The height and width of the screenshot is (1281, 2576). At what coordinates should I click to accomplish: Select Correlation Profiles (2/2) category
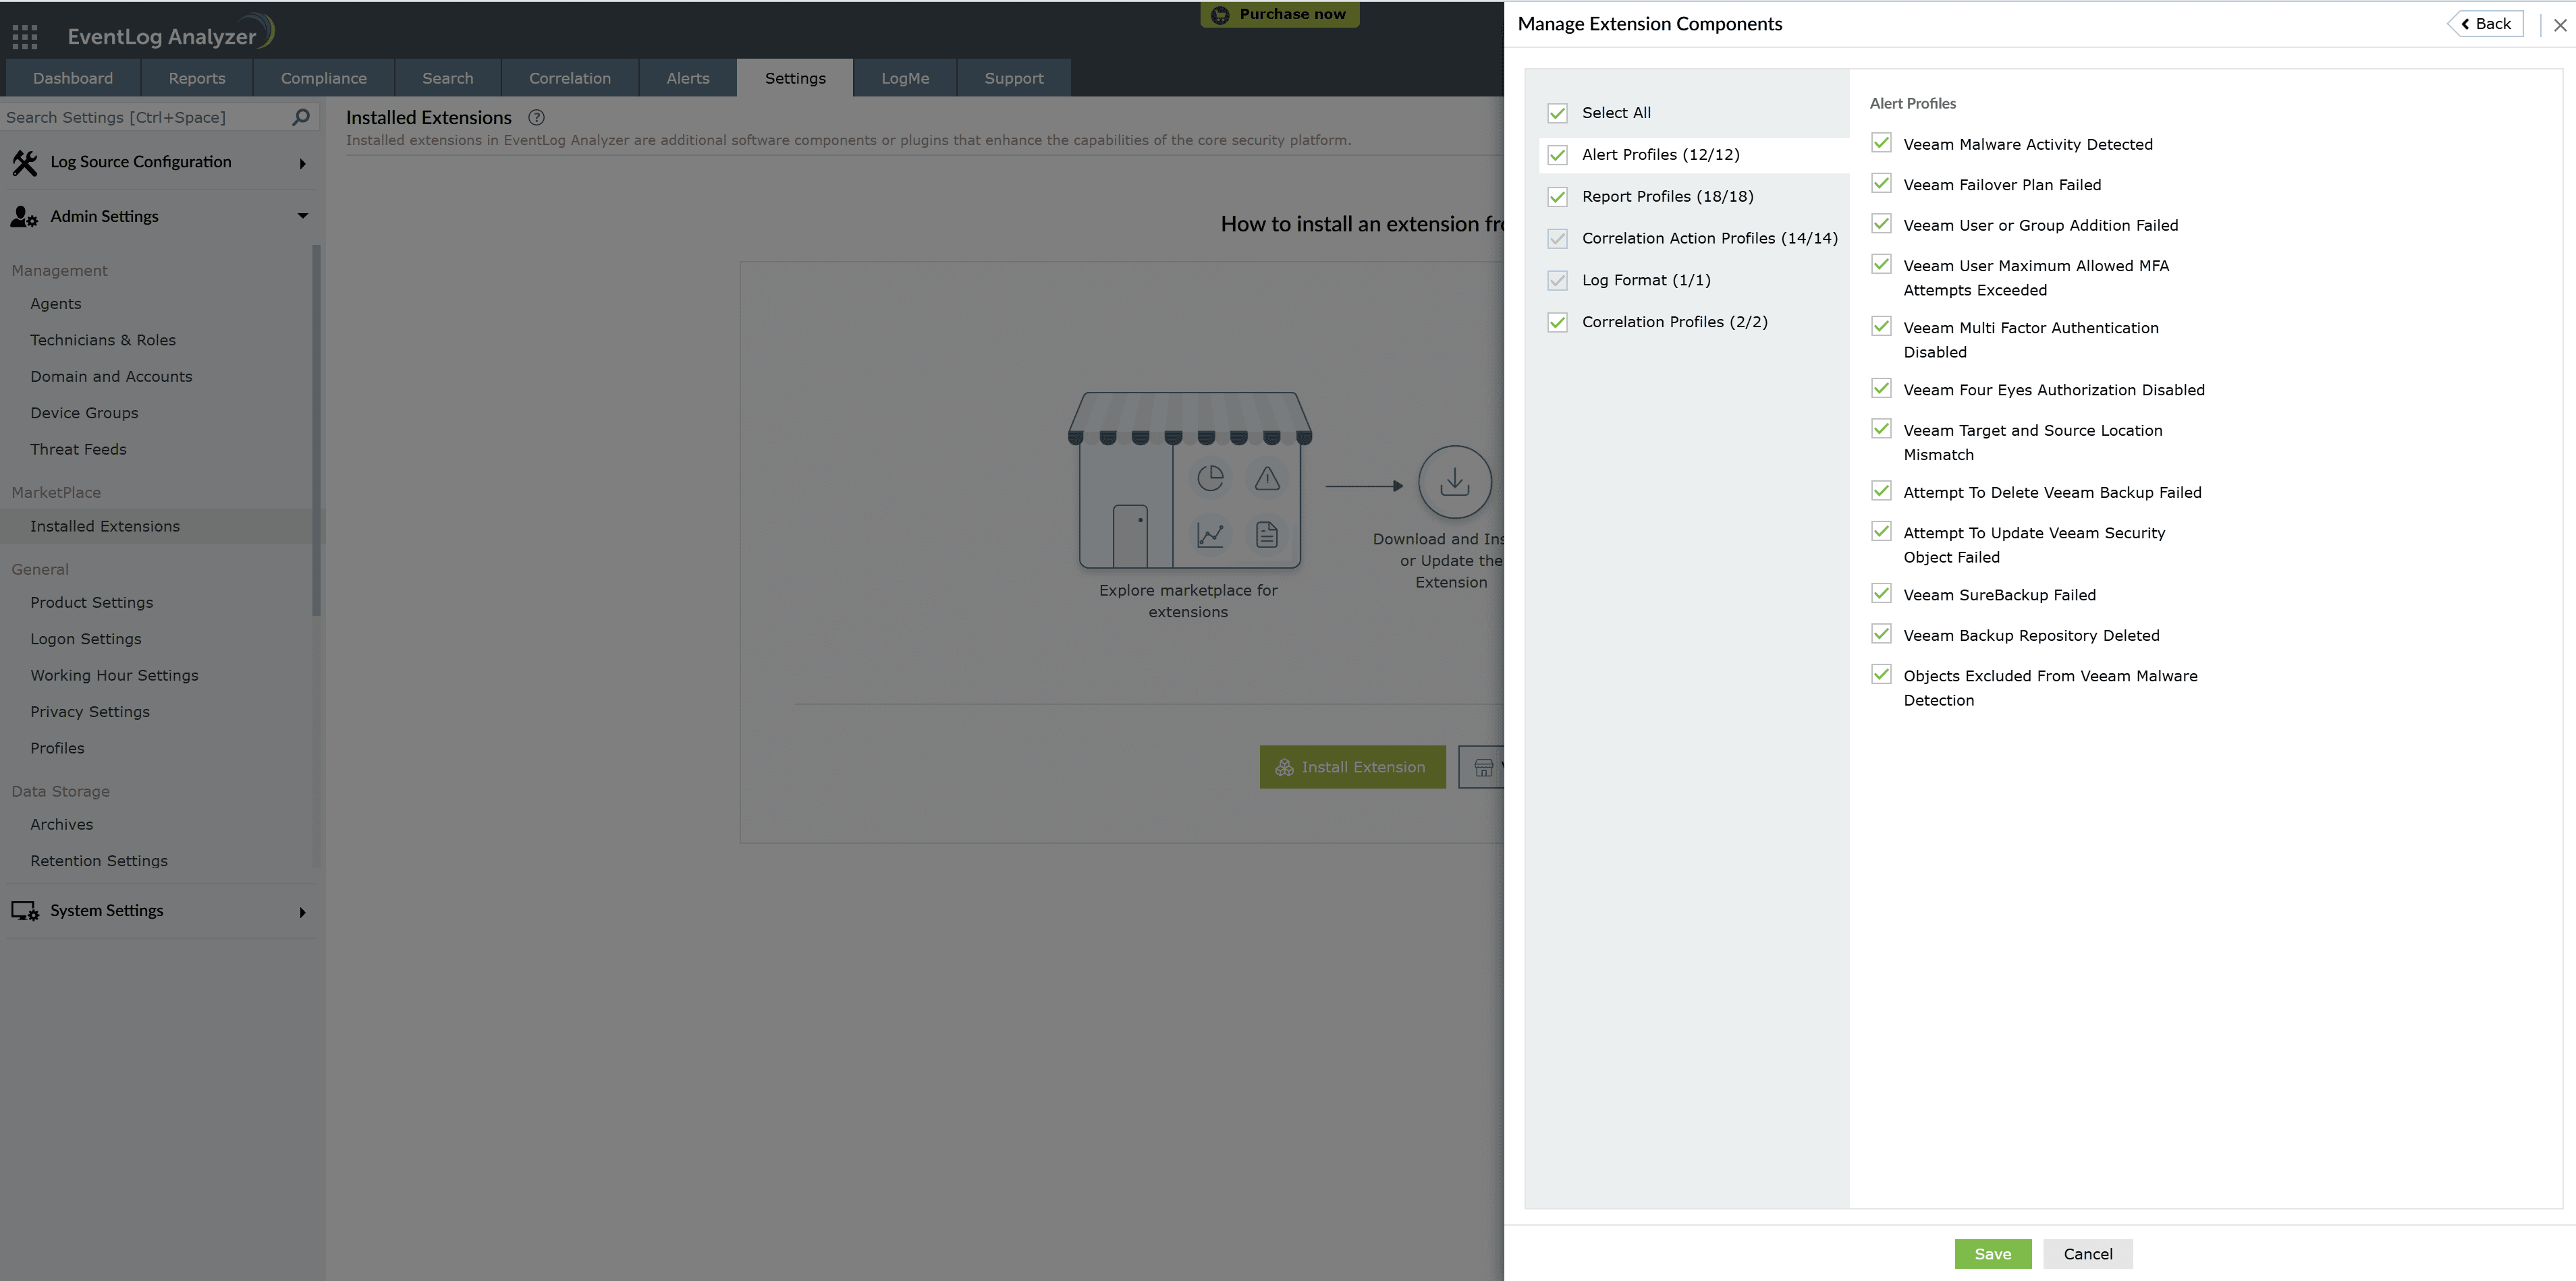pyautogui.click(x=1674, y=322)
